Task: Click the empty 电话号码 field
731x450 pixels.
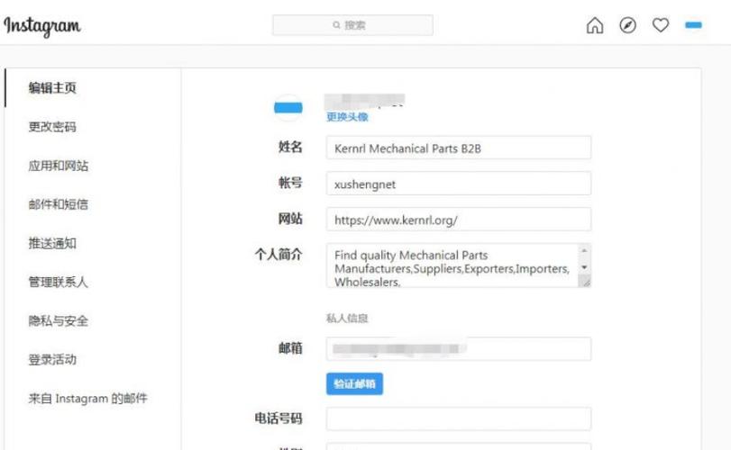Action: coord(459,418)
